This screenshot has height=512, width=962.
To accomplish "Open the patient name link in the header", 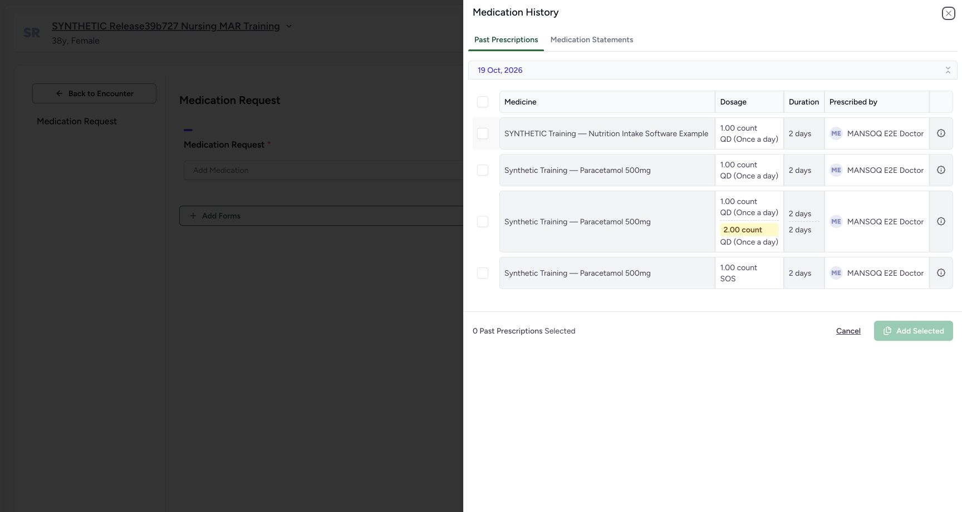I will click(166, 26).
